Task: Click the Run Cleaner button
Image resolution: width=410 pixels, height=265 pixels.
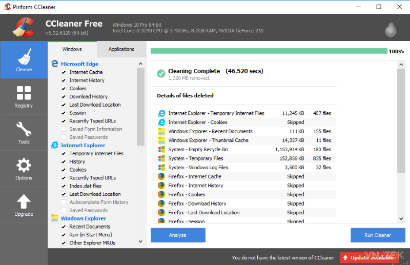Action: (378, 235)
